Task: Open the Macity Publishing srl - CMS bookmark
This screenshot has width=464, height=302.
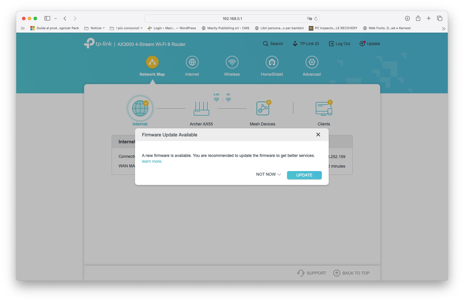Action: click(225, 28)
